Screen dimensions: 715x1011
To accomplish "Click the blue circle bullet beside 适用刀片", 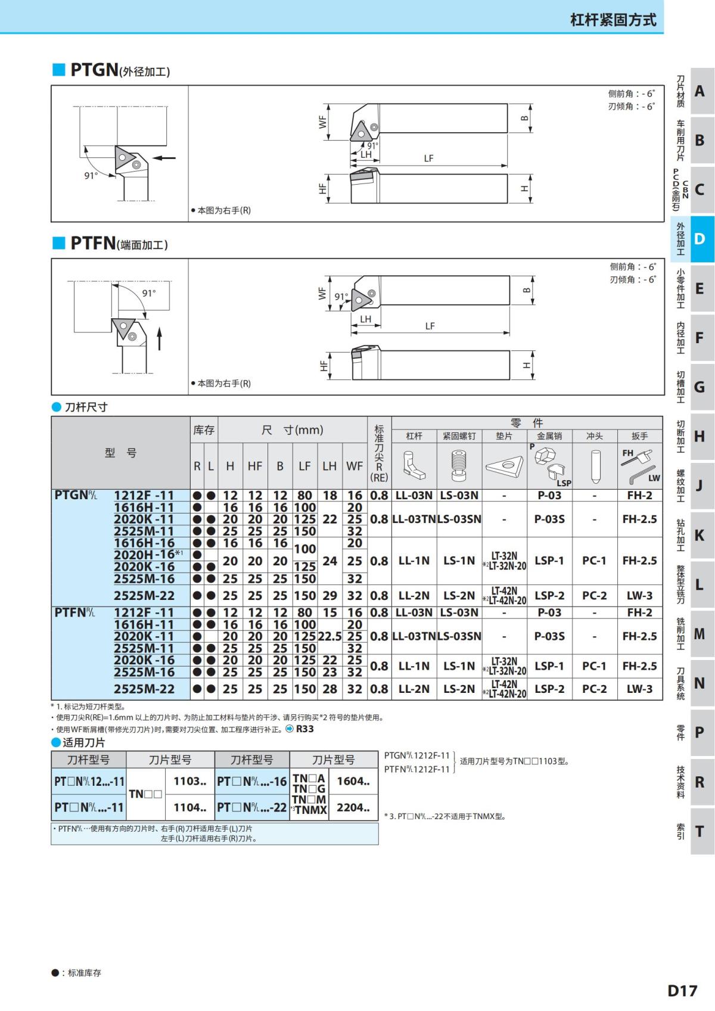I will (56, 742).
